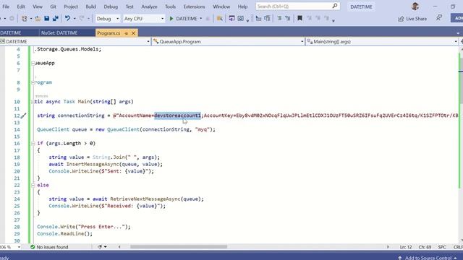Close the Program.cs tab
Image resolution: width=463 pixels, height=260 pixels.
[133, 33]
